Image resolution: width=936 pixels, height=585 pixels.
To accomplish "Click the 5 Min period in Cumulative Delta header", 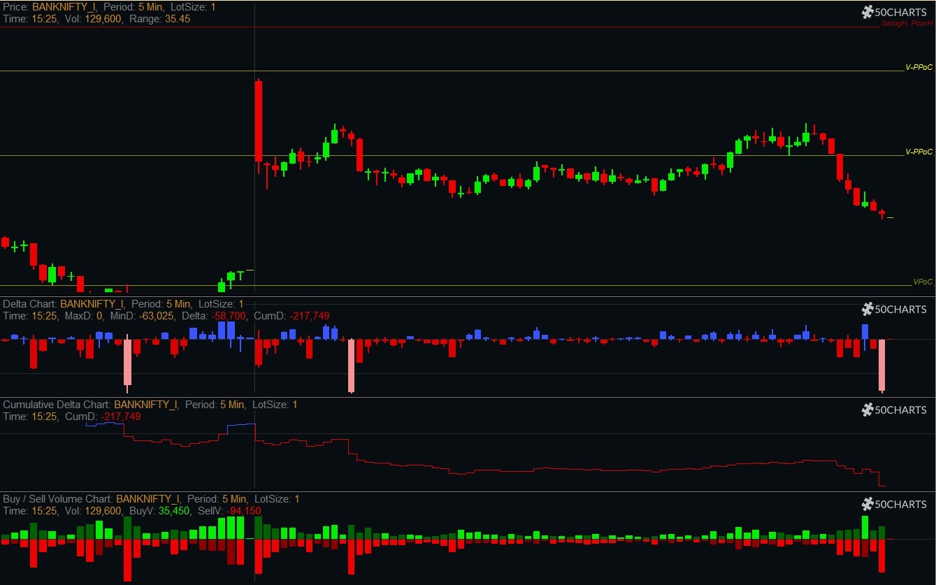I will click(231, 405).
